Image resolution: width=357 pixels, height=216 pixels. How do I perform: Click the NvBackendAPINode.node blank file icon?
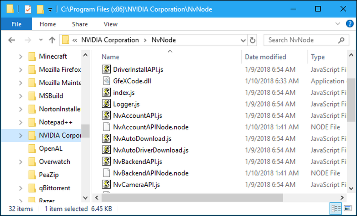click(x=106, y=173)
